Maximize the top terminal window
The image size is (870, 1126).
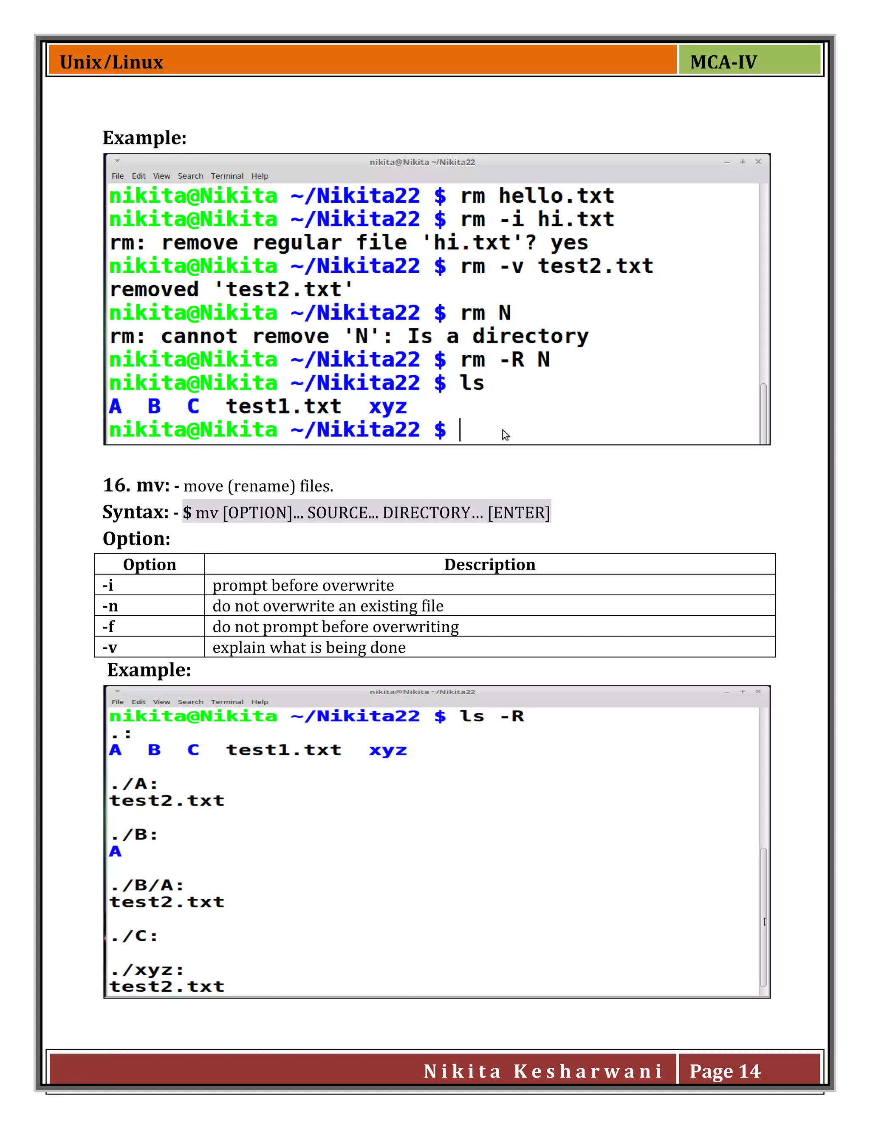pyautogui.click(x=743, y=162)
